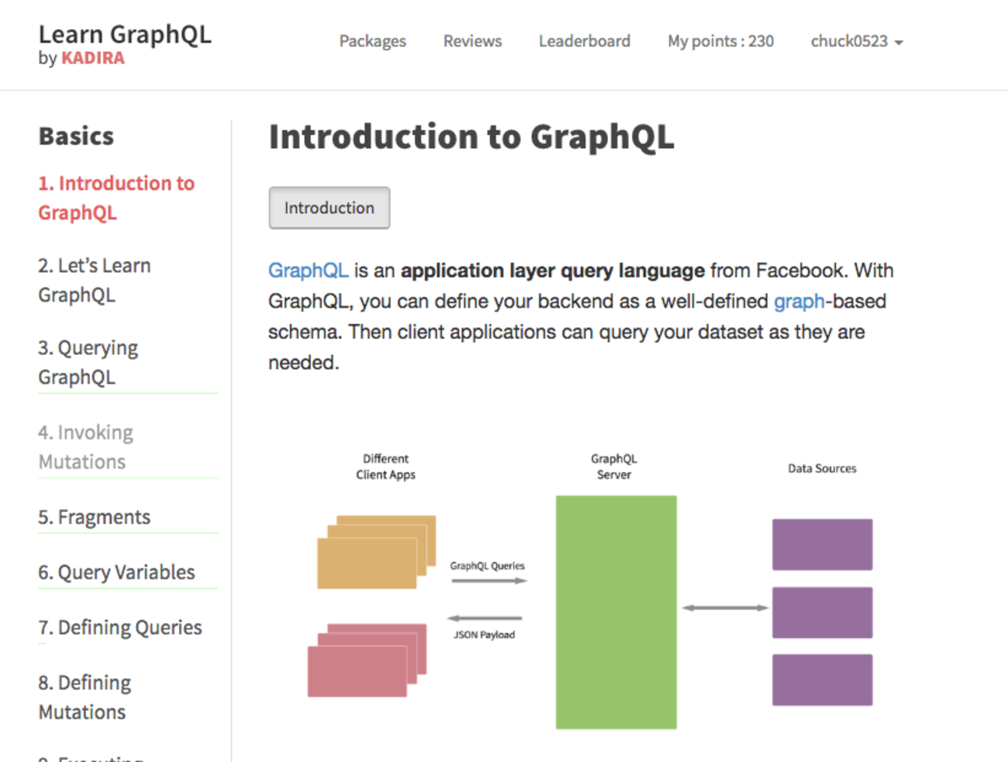Screen dimensions: 1008x762
Task: Open the Reviews page
Action: pos(472,41)
